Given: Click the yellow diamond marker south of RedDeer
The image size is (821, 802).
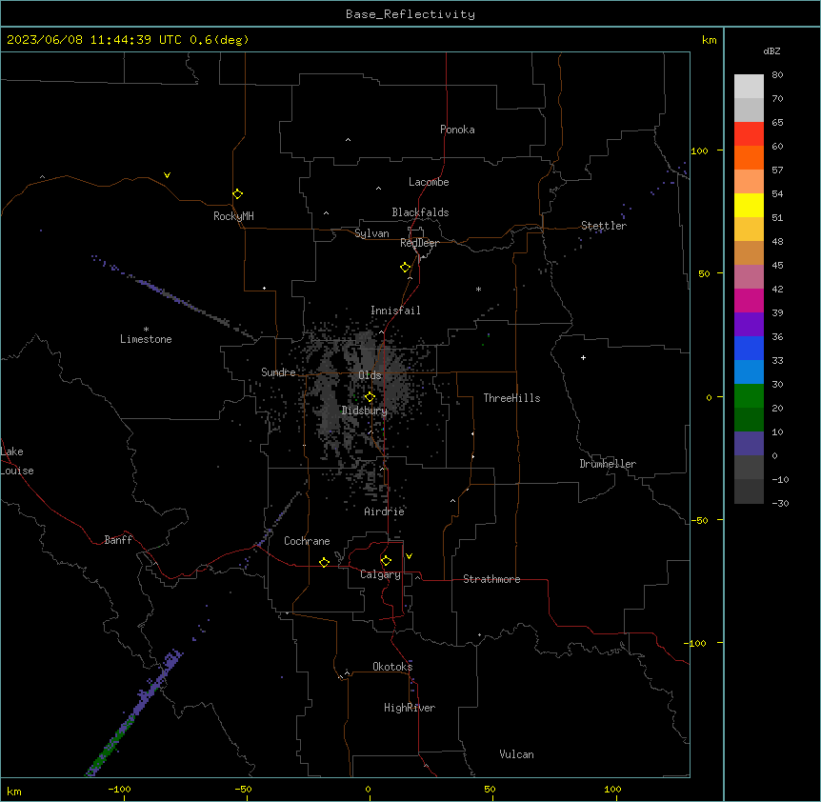Looking at the screenshot, I should [405, 268].
